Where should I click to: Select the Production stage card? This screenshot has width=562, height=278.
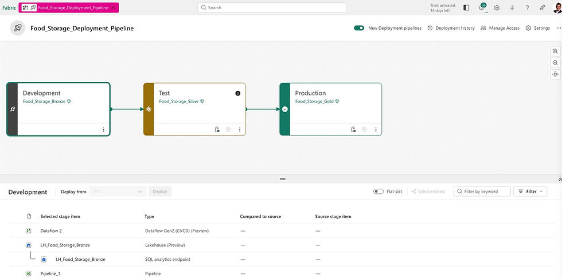(331, 109)
